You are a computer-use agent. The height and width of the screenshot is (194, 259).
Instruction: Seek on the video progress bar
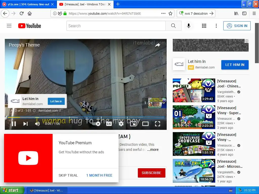coord(86,117)
